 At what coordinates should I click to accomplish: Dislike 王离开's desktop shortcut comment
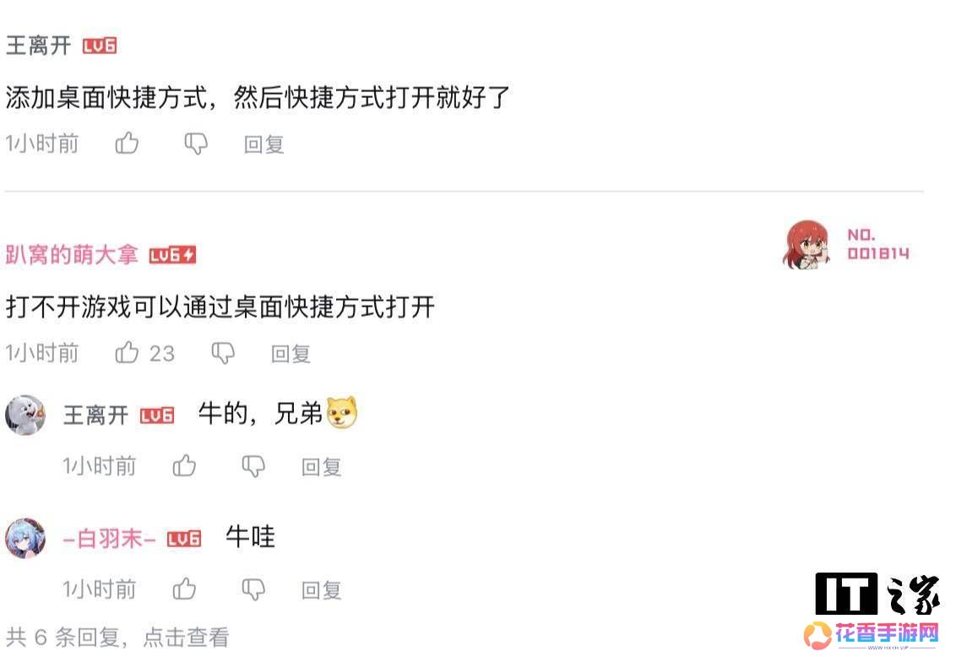tap(196, 144)
